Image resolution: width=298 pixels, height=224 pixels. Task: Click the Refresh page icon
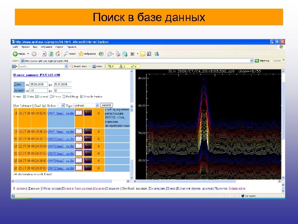point(51,54)
